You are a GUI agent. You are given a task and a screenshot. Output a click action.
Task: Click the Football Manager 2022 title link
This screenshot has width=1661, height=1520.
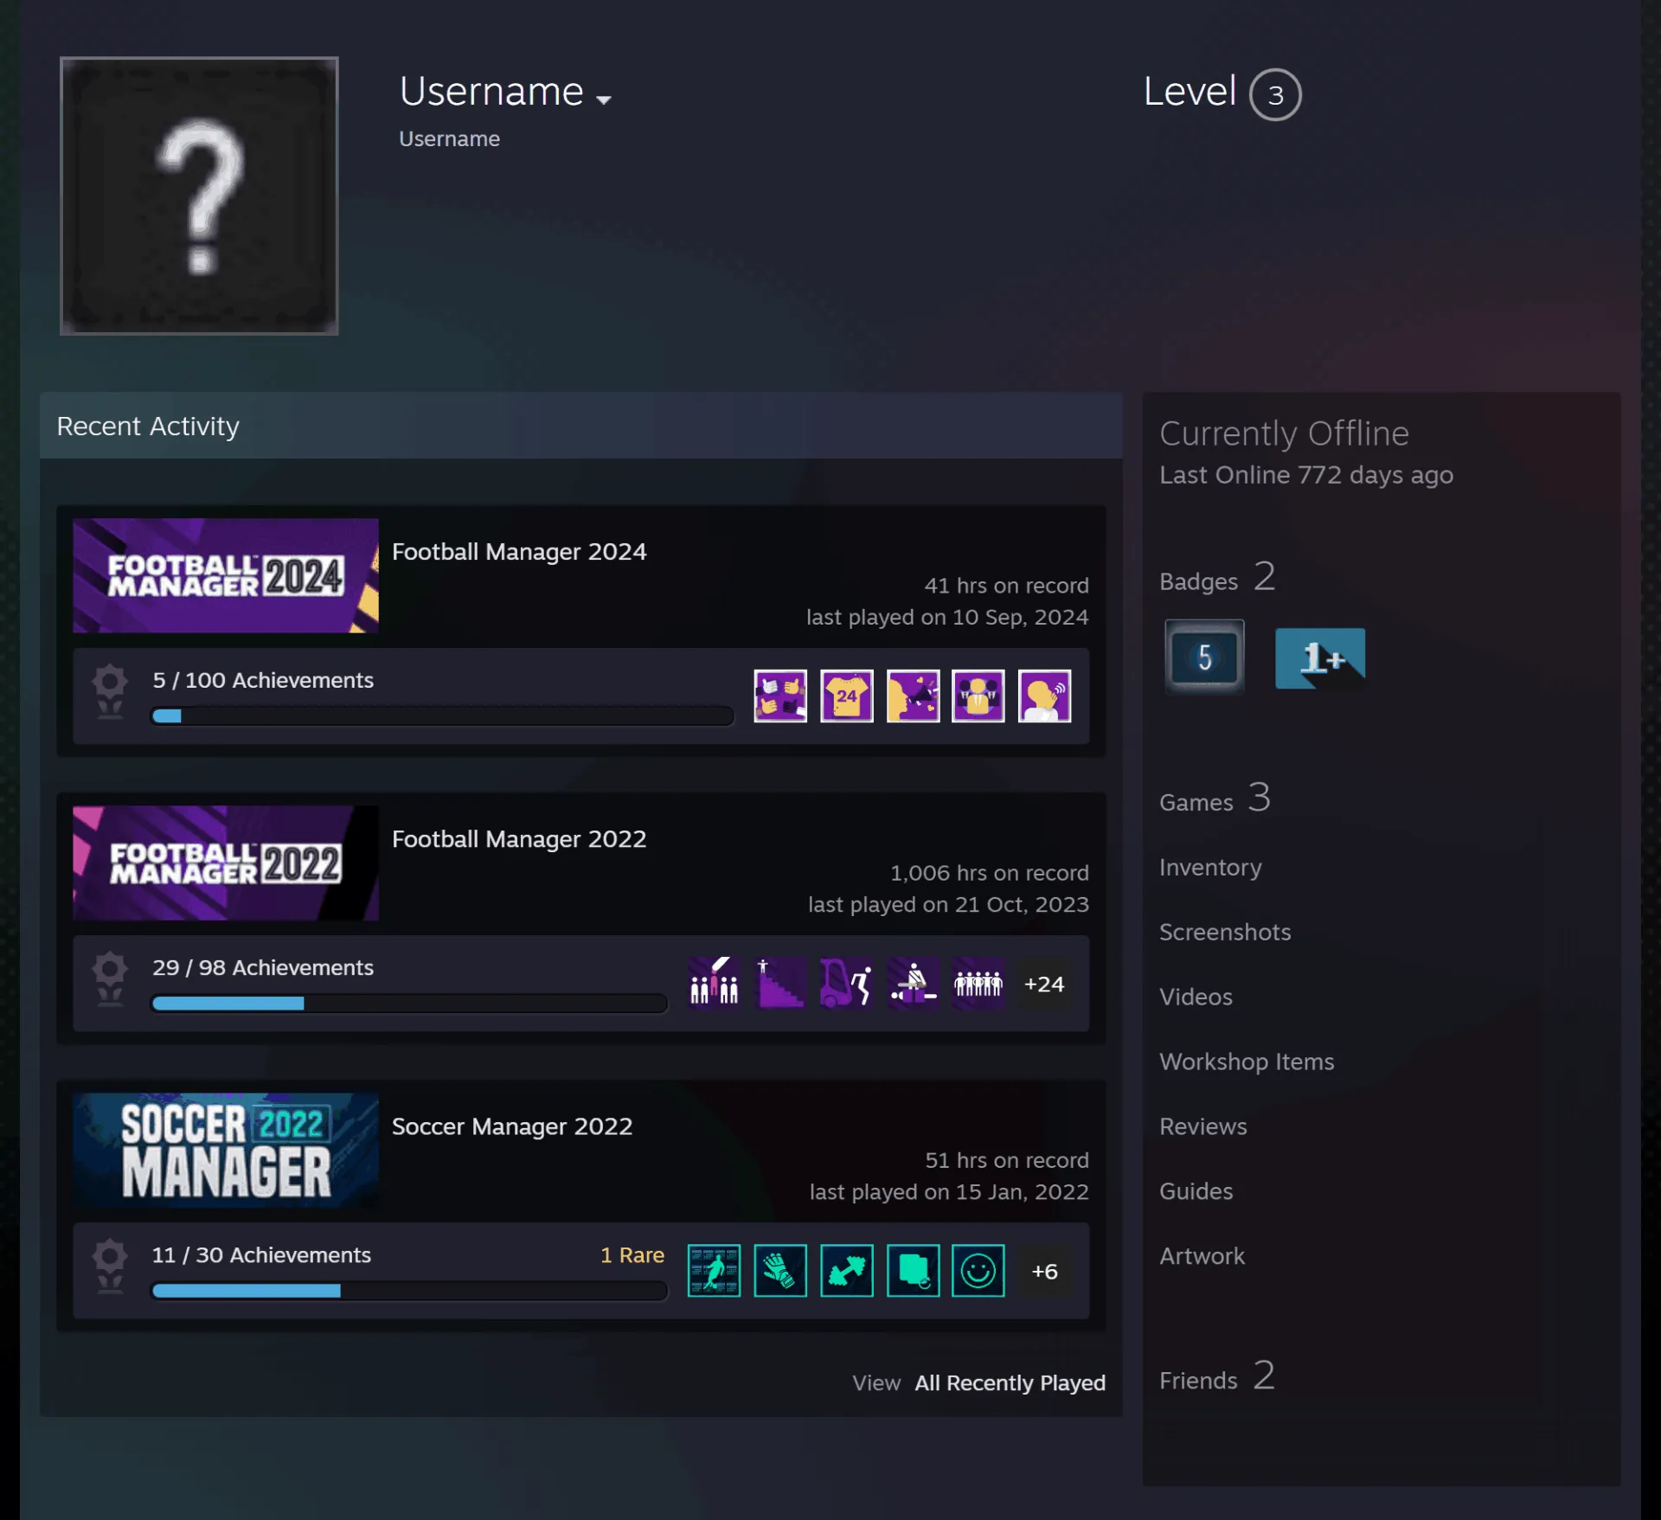pyautogui.click(x=519, y=838)
